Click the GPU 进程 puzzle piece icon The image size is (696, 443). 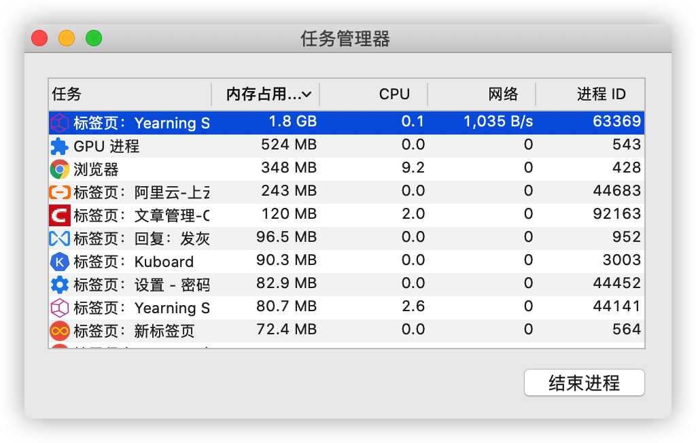click(x=60, y=146)
